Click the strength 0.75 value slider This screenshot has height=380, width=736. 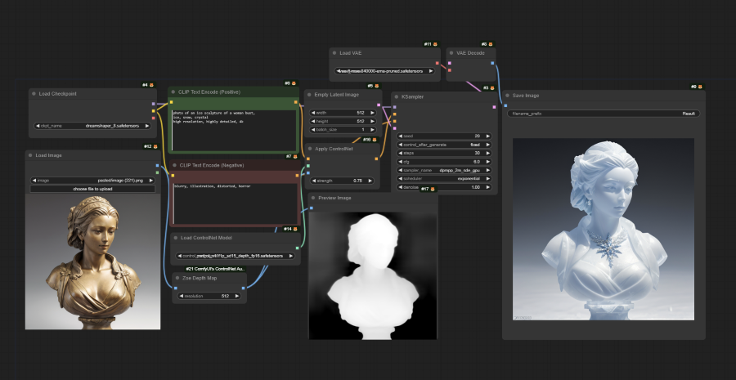[x=342, y=181]
